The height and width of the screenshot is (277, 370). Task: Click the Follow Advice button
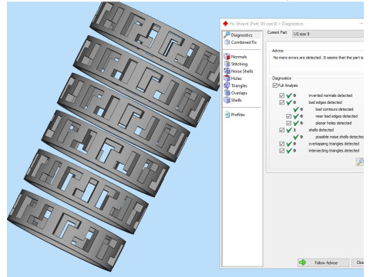click(323, 262)
